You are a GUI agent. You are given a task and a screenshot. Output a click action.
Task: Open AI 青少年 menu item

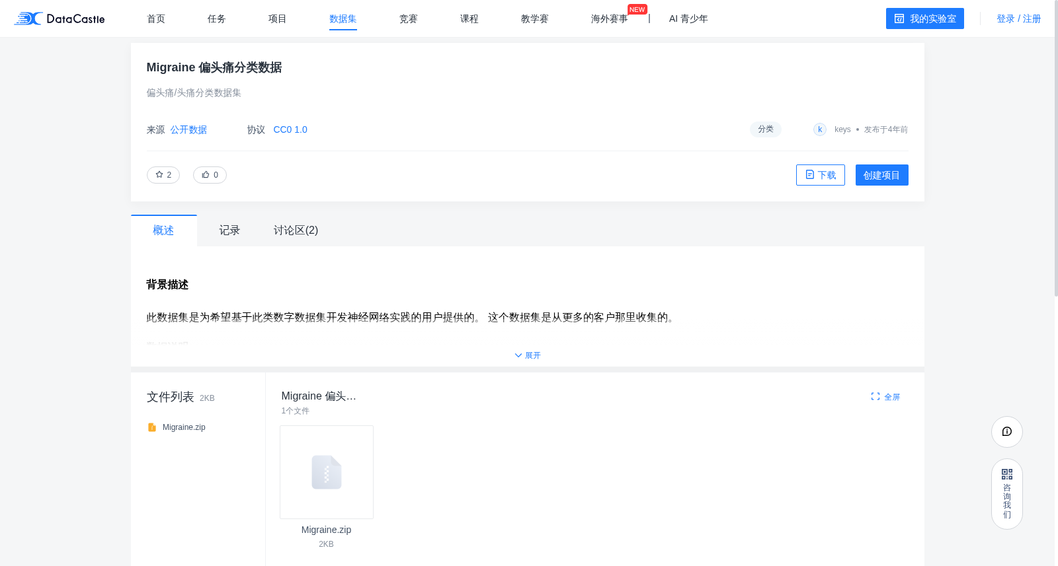click(688, 18)
